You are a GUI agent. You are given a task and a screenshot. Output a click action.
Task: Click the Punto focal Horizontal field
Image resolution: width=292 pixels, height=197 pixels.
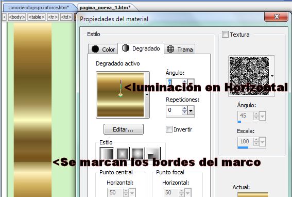click(x=170, y=192)
